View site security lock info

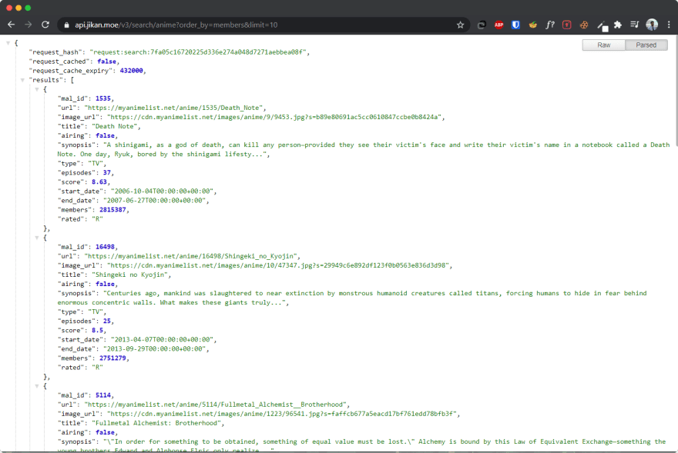pyautogui.click(x=66, y=25)
